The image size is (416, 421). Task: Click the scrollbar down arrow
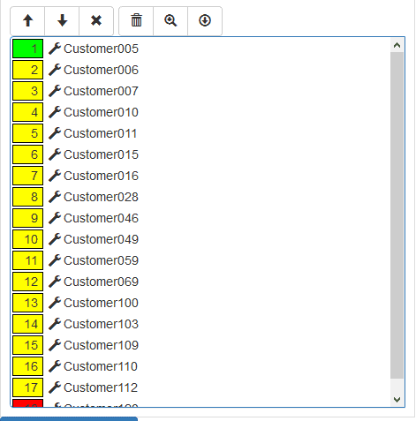pos(397,400)
